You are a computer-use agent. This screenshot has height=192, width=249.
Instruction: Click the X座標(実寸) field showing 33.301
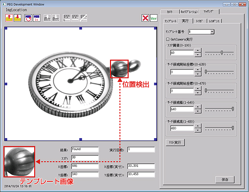[141, 166]
